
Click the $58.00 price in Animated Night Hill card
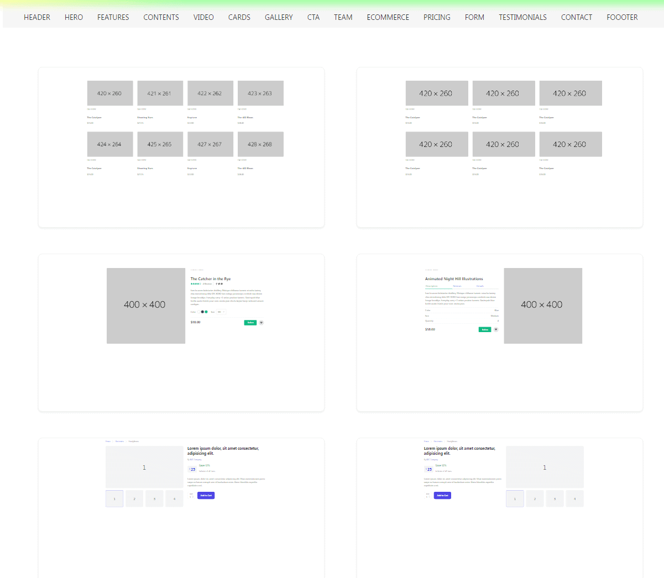(430, 329)
